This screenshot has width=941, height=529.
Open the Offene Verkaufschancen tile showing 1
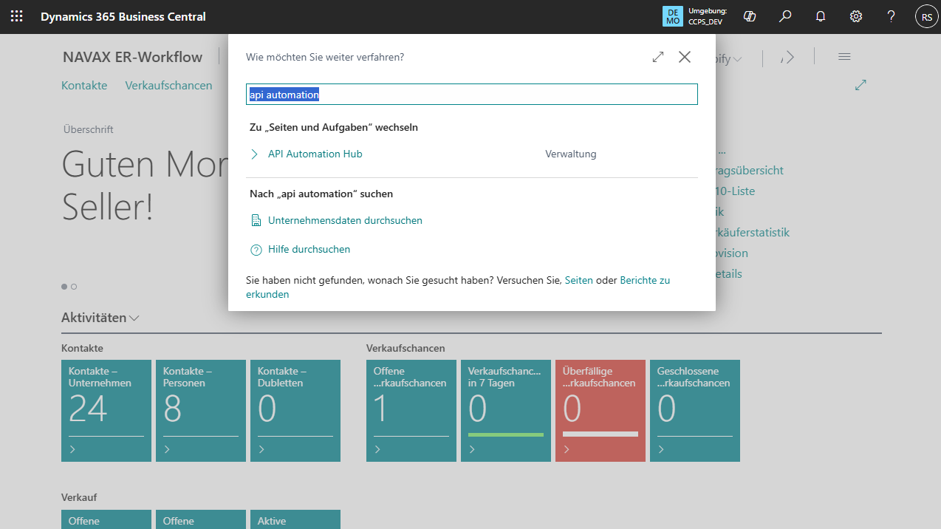pyautogui.click(x=411, y=411)
